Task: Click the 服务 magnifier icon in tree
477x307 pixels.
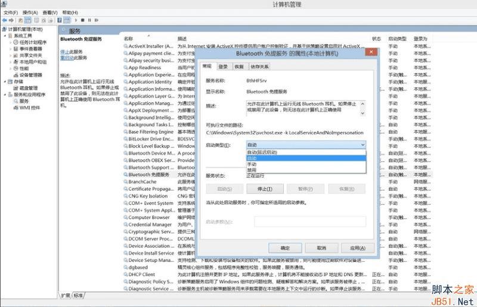Action: coord(16,101)
